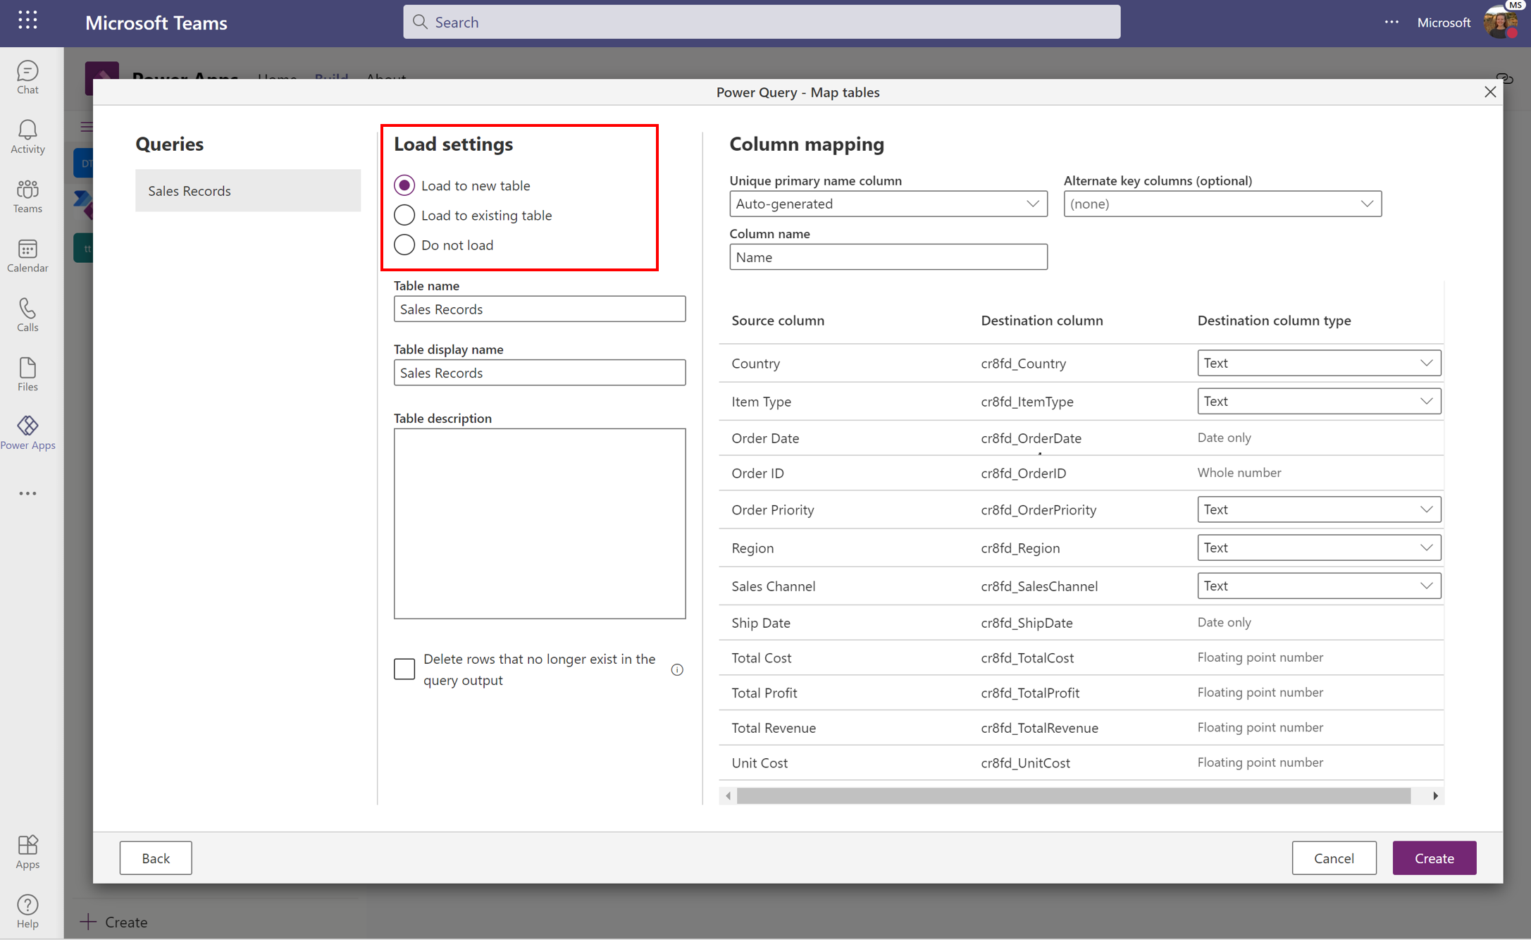Viewport: 1531px width, 940px height.
Task: Click the Create button to confirm mapping
Action: pyautogui.click(x=1434, y=858)
